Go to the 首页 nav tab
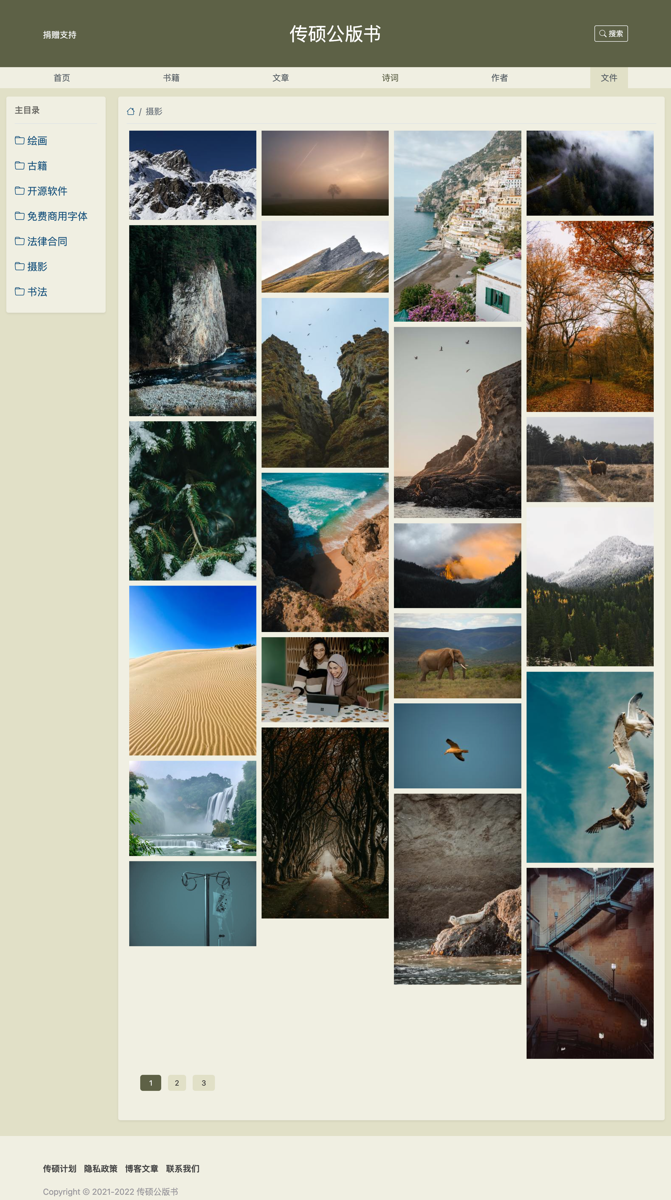 coord(62,78)
